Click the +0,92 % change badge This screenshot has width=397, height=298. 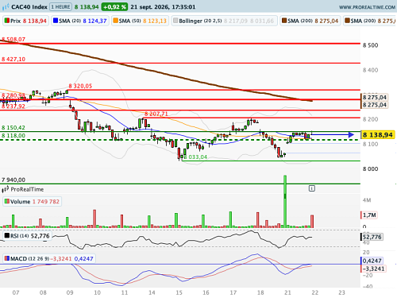pyautogui.click(x=114, y=7)
